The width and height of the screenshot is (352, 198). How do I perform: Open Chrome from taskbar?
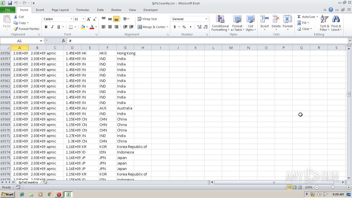[50, 194]
